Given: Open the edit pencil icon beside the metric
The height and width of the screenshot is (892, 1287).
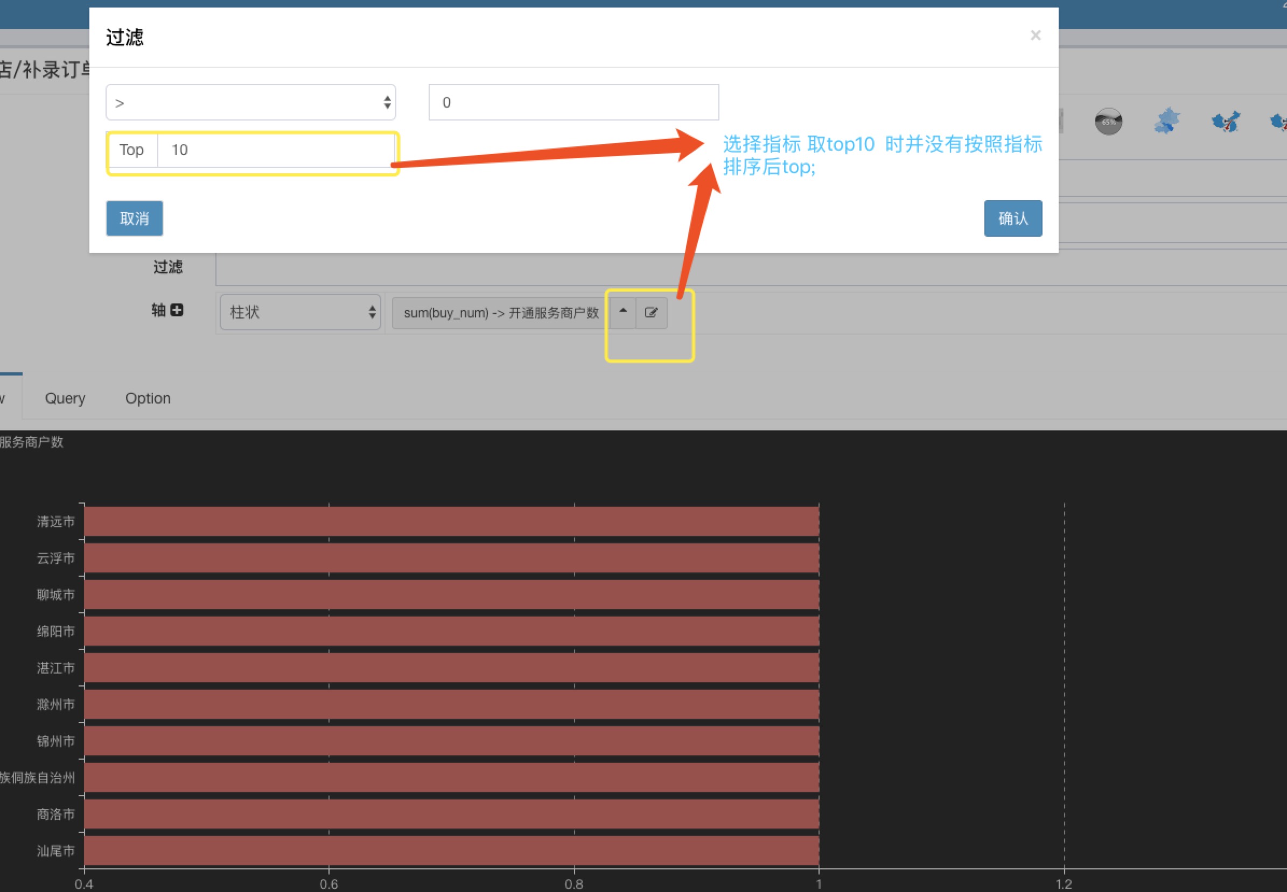Looking at the screenshot, I should [651, 313].
